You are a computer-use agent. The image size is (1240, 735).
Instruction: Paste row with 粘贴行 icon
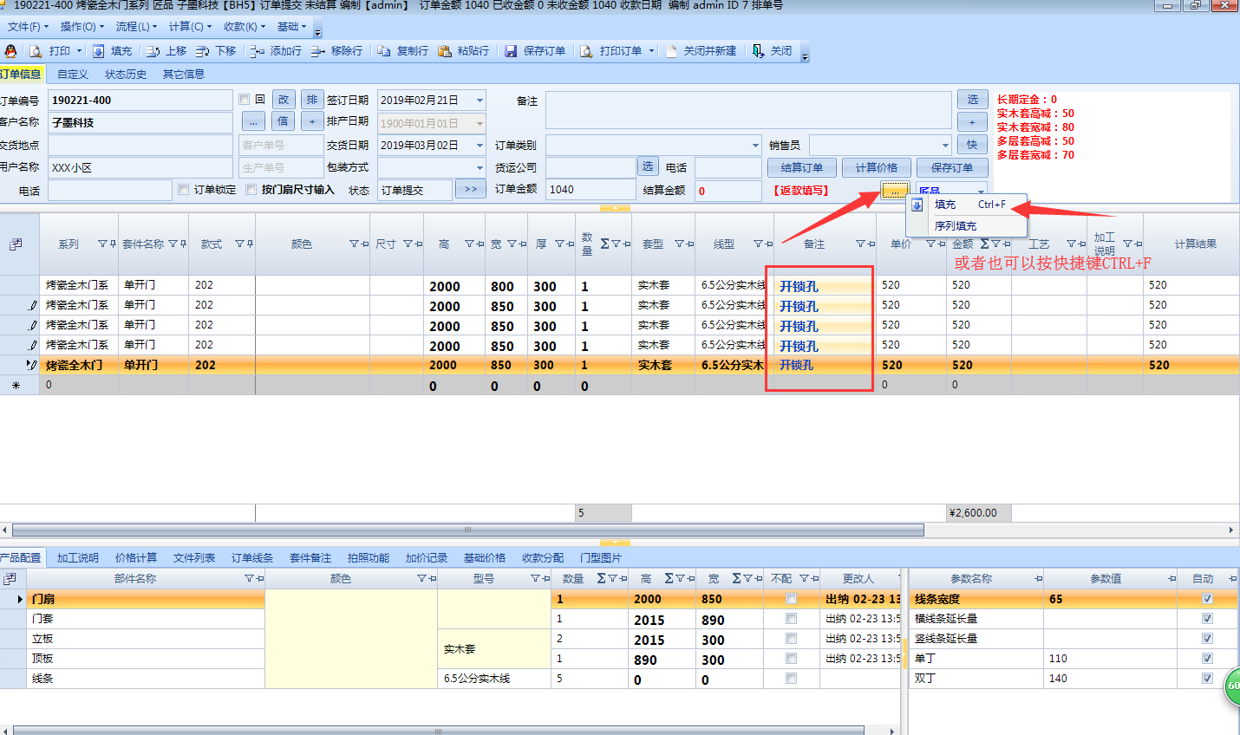[445, 51]
